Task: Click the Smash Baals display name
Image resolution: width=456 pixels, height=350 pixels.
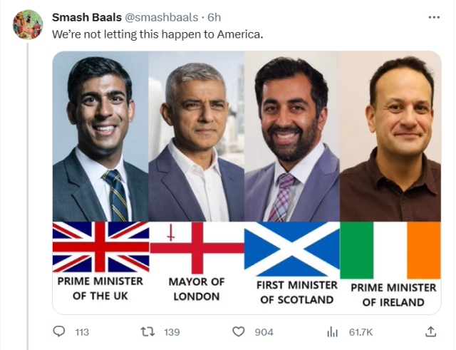Action: (x=86, y=17)
